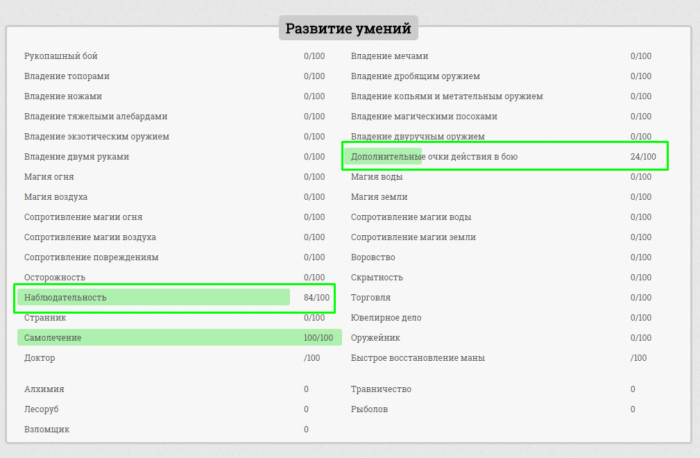Viewport: 700px width, 458px height.
Task: Select the 'Магия воды' skill
Action: pos(377,176)
